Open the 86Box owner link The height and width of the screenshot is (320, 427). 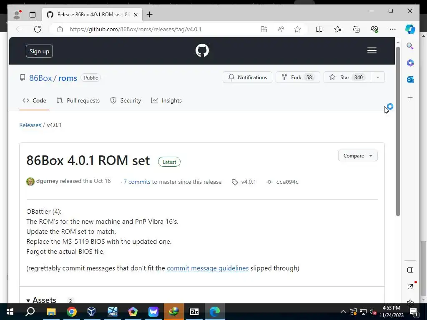[x=40, y=78]
